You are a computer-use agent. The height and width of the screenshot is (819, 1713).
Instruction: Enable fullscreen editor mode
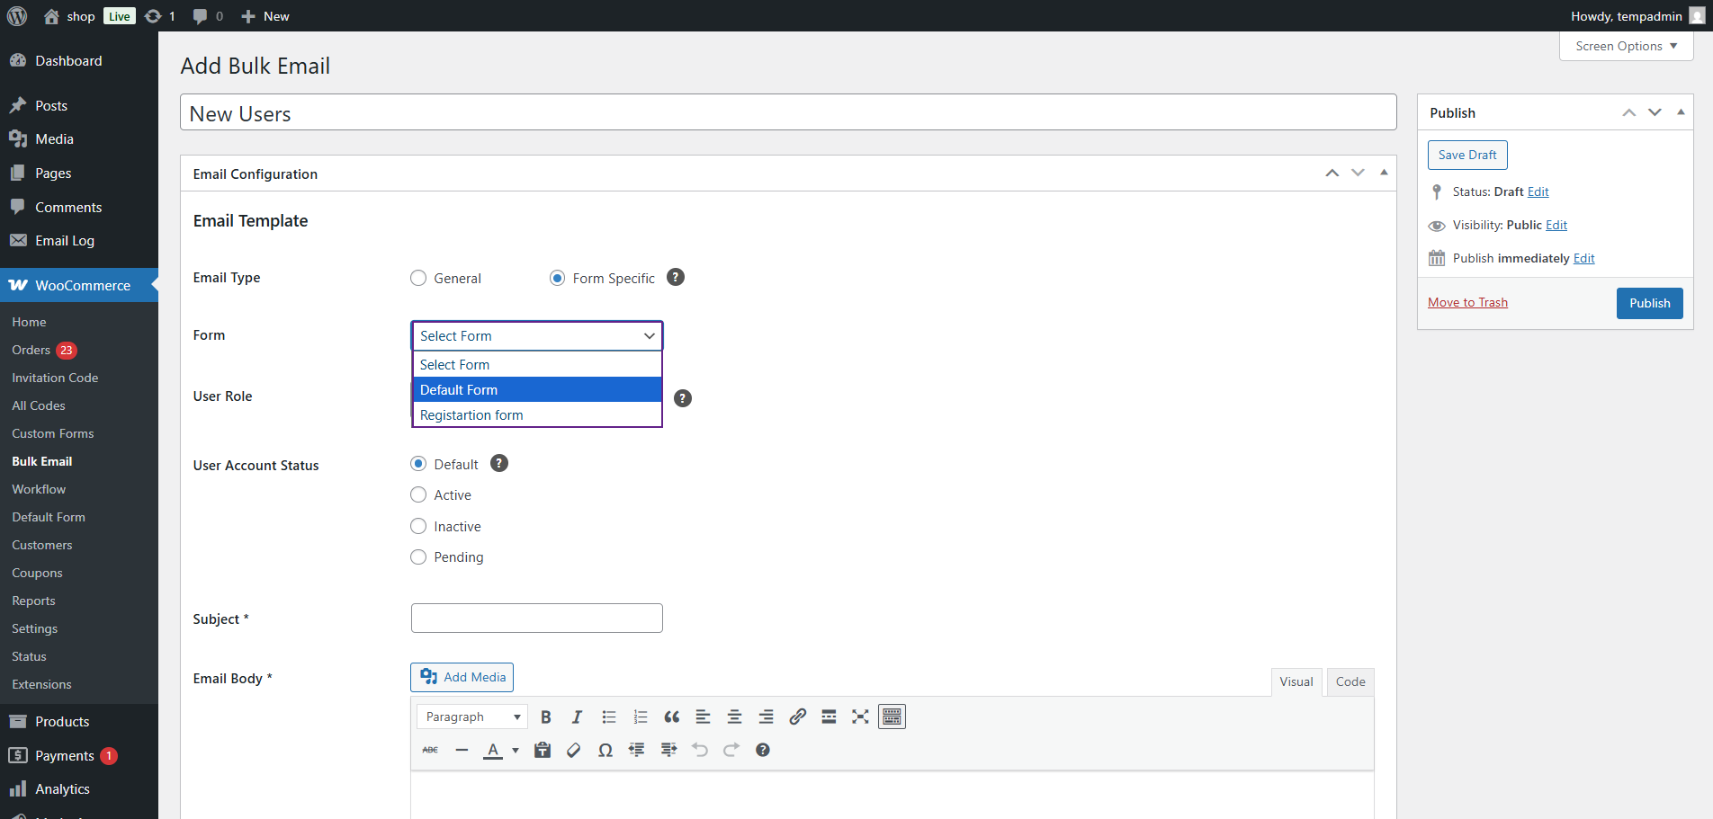point(860,717)
